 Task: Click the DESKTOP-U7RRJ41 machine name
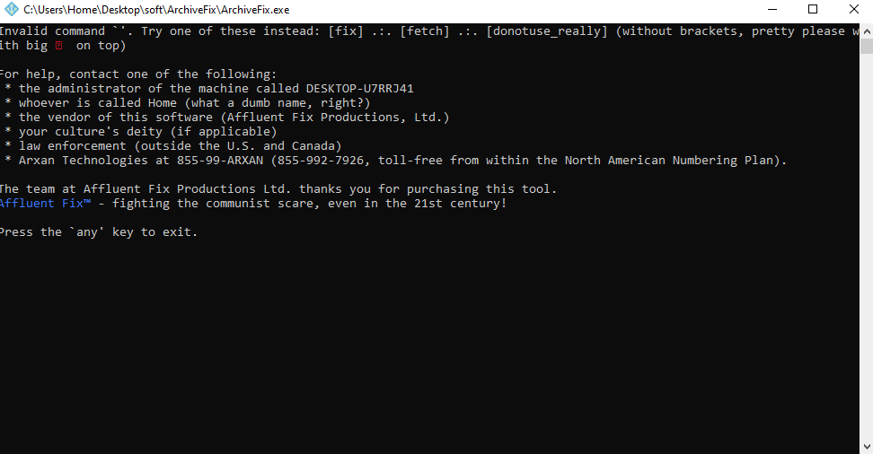tap(359, 89)
